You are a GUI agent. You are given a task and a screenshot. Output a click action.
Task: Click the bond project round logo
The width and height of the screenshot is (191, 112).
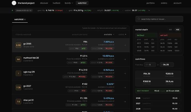14,3
